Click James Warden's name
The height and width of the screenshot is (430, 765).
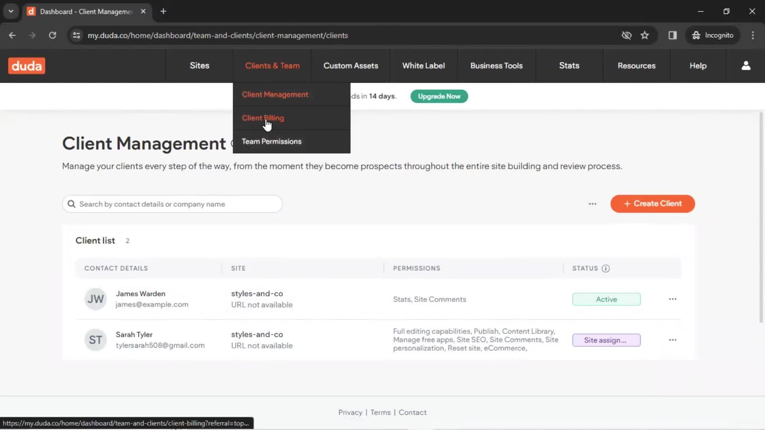[x=141, y=294]
